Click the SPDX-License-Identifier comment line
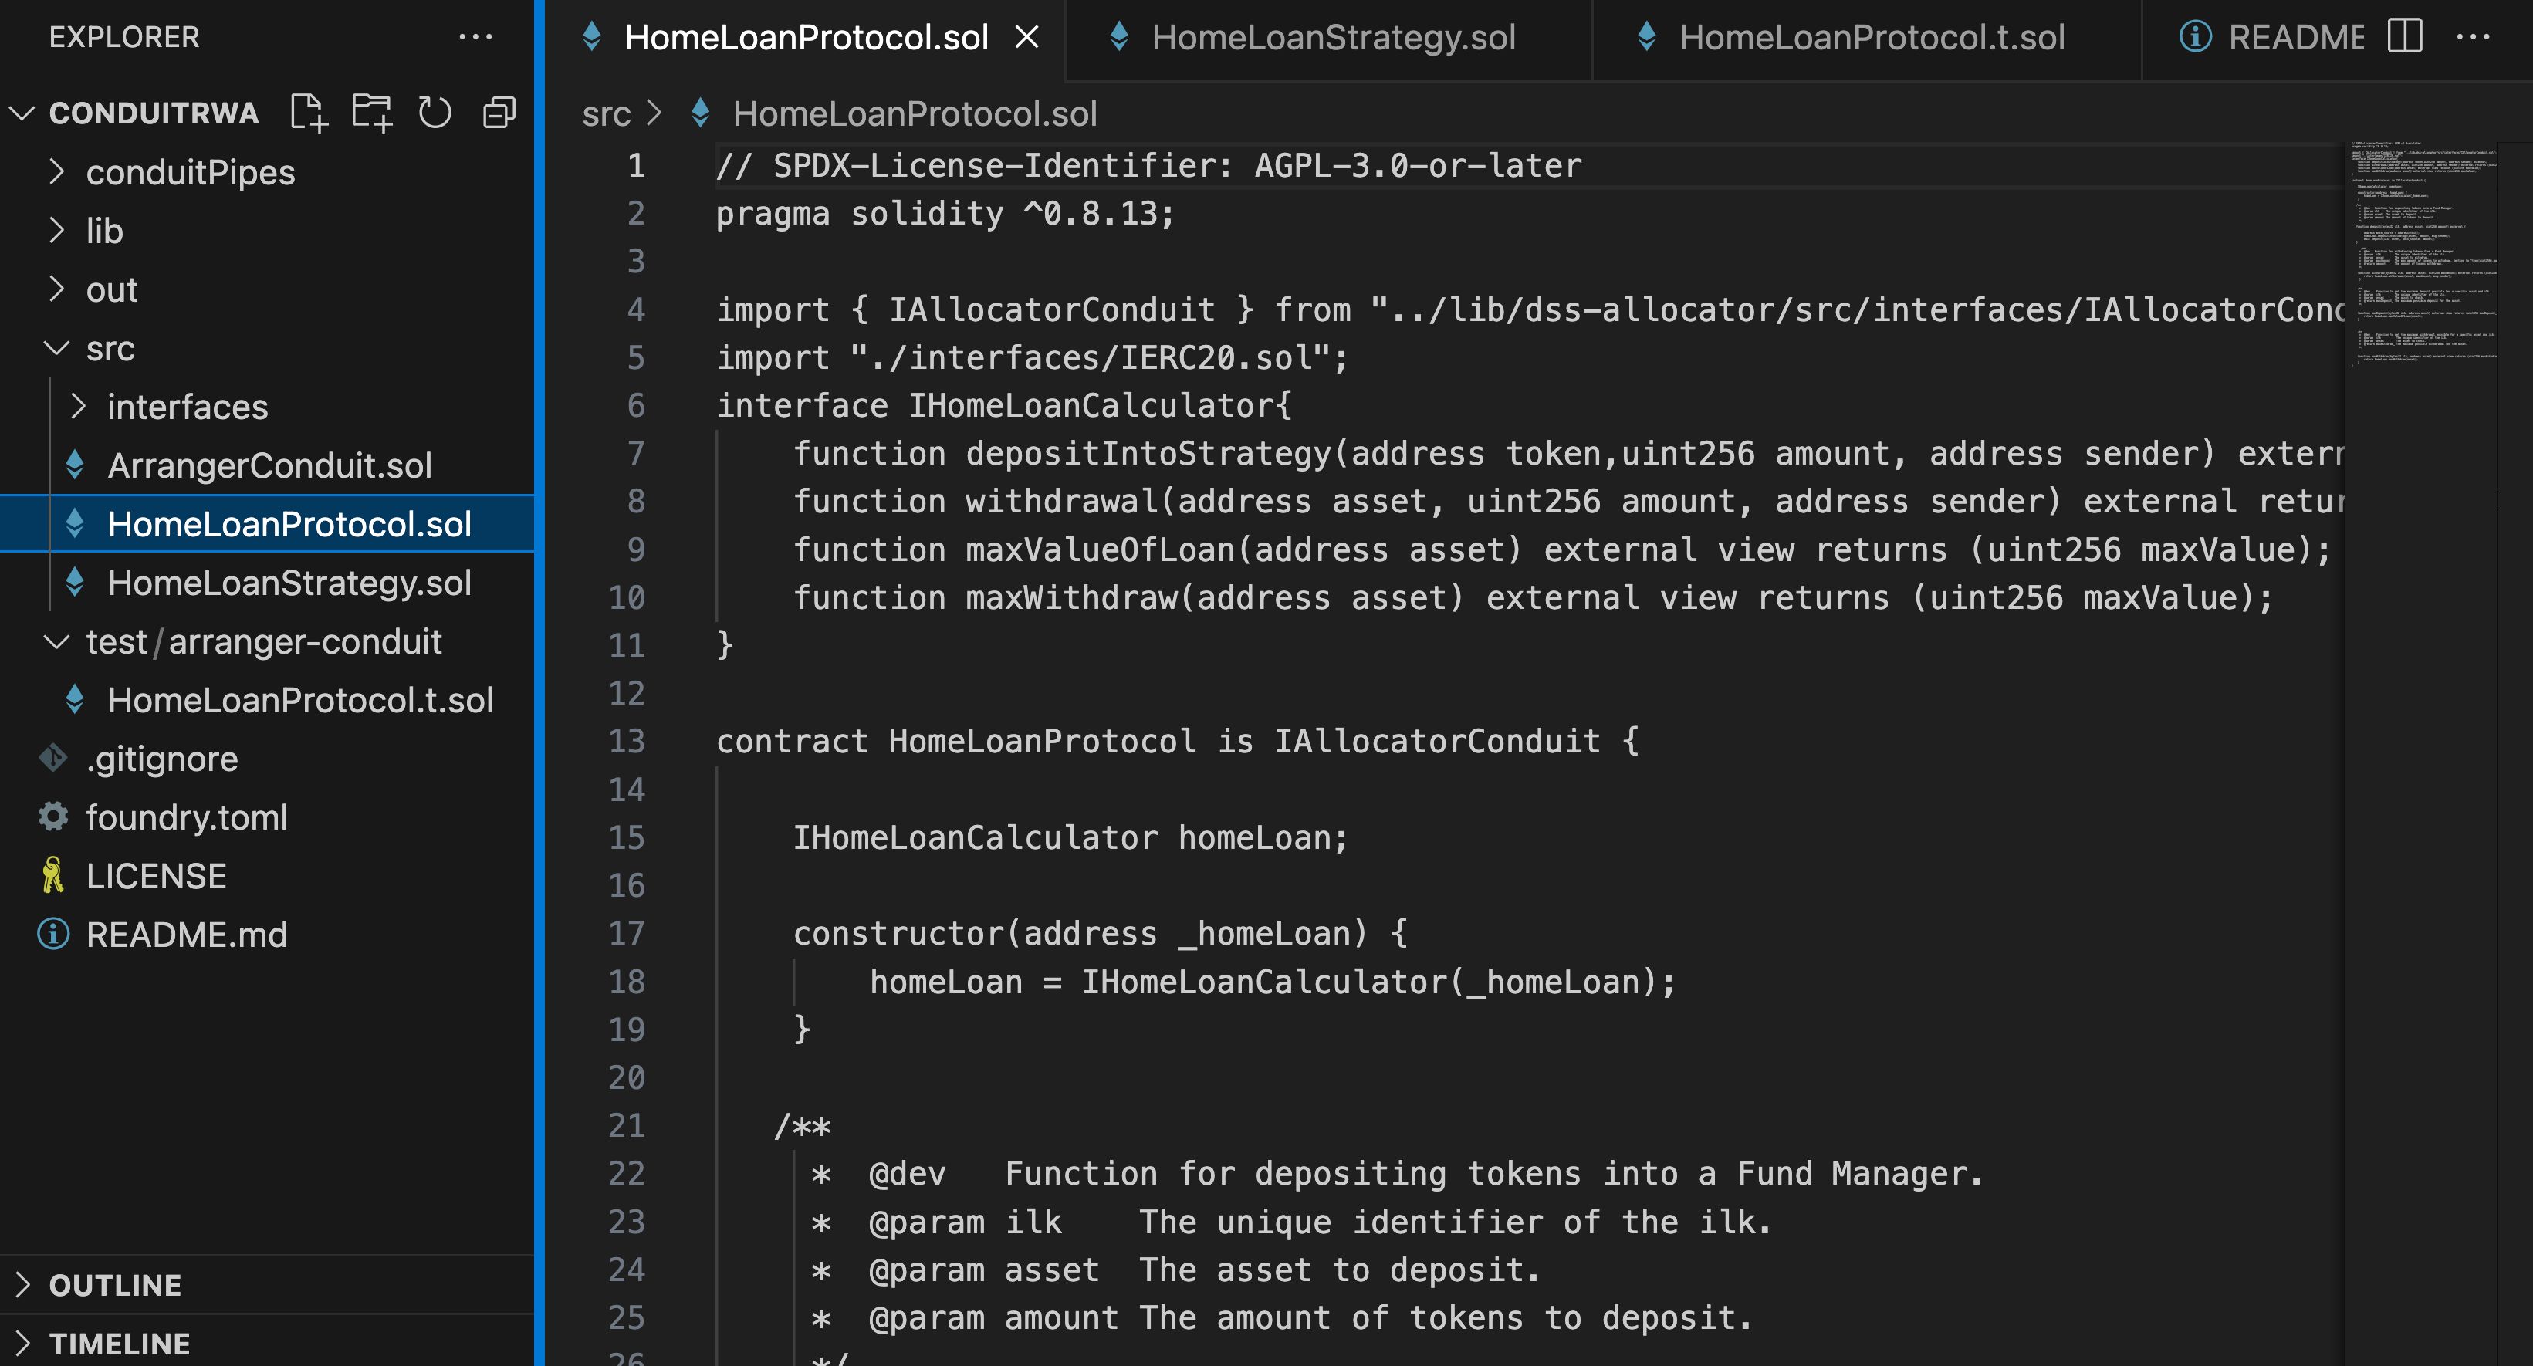The image size is (2533, 1366). [x=1148, y=165]
